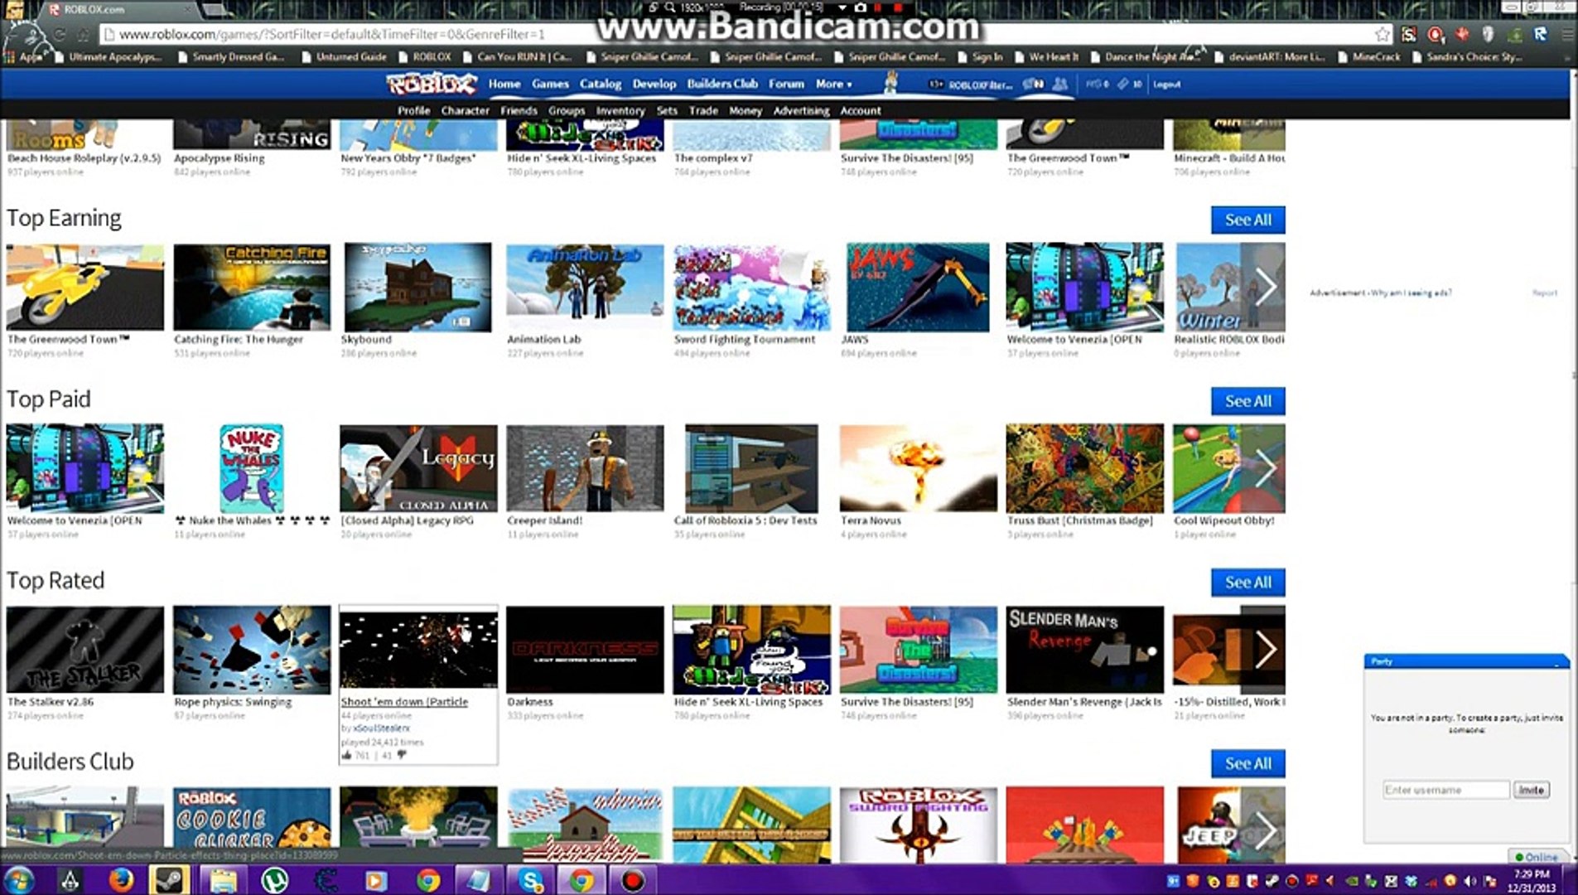This screenshot has height=895, width=1578.
Task: Click the Enter username field
Action: [x=1446, y=790]
